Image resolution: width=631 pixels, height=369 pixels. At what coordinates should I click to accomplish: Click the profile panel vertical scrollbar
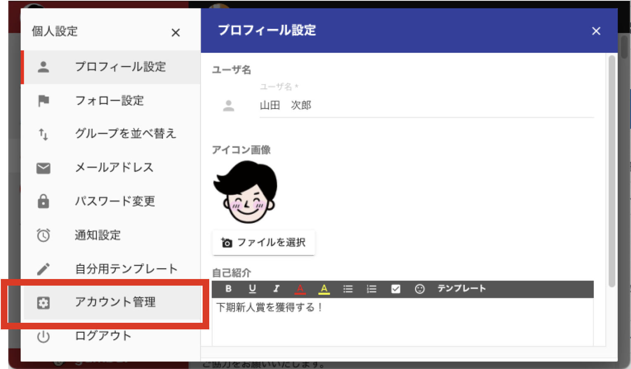pyautogui.click(x=612, y=171)
